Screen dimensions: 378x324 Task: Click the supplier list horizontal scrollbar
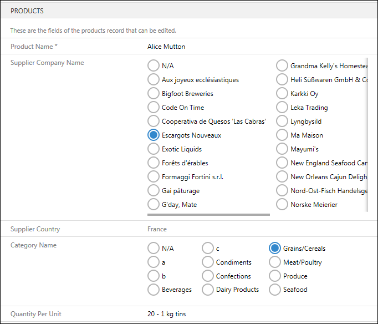coord(208,214)
